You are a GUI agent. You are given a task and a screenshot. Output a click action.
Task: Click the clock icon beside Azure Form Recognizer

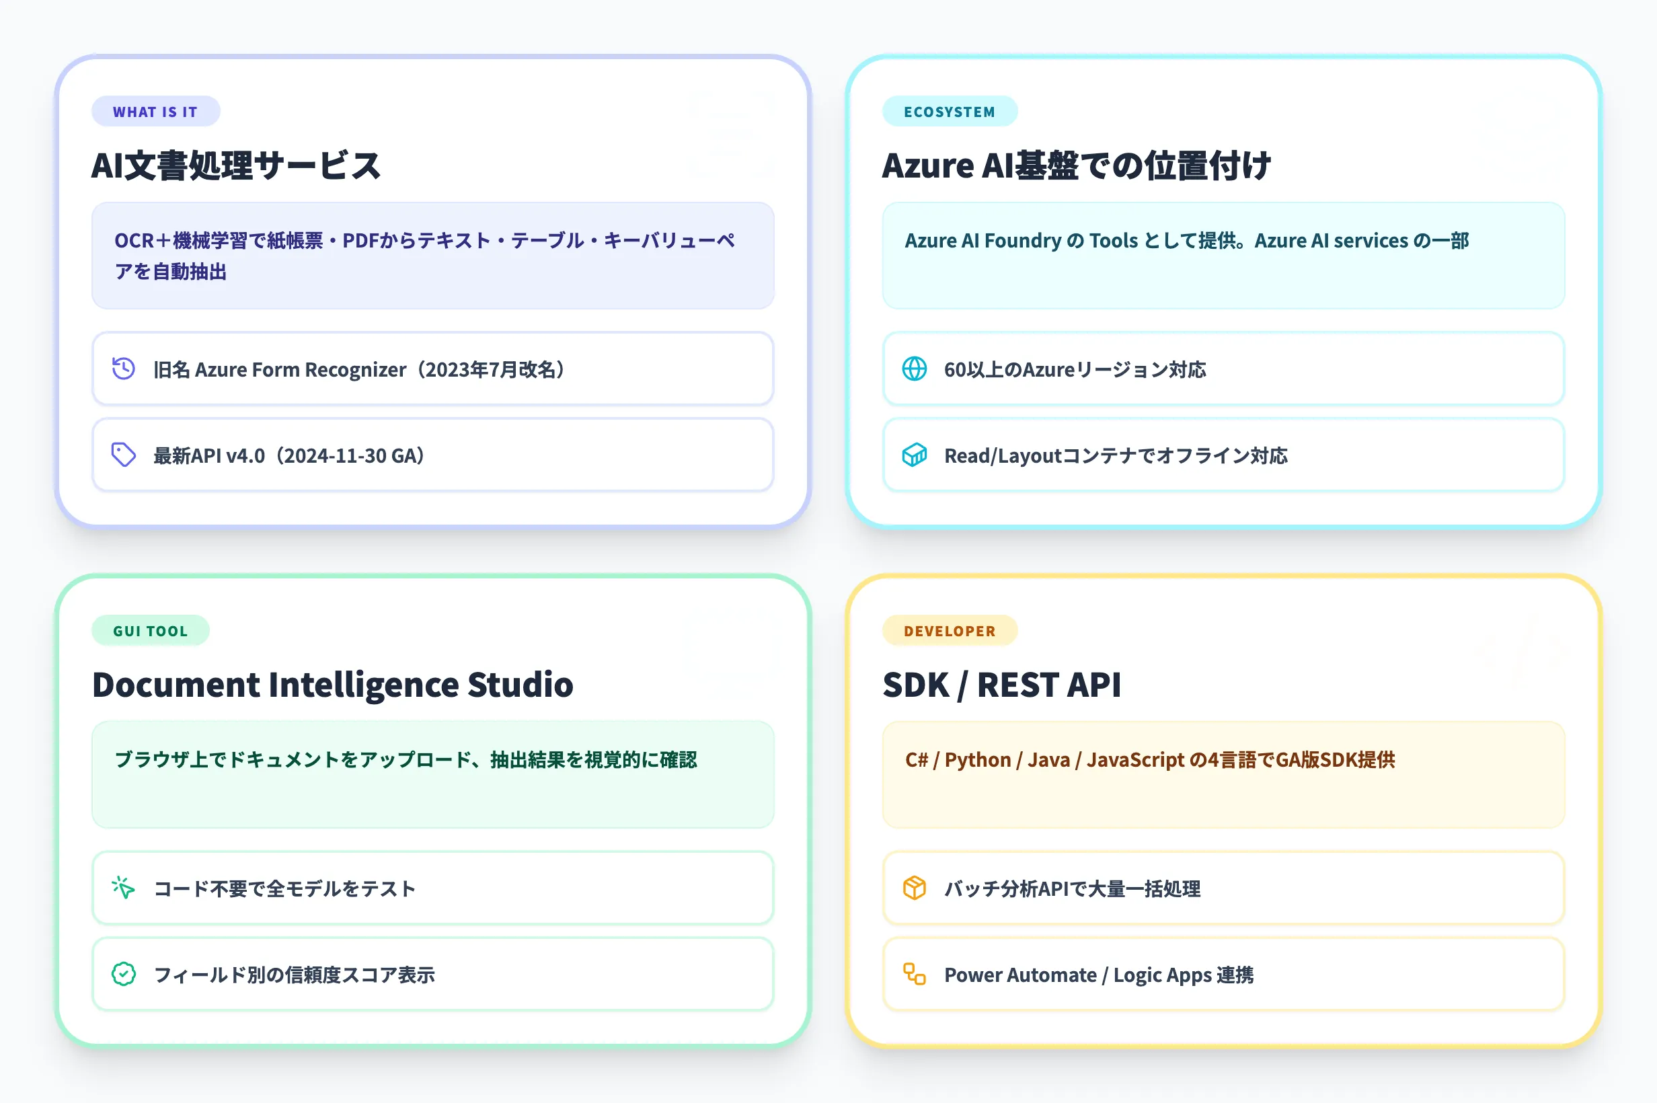pos(123,369)
